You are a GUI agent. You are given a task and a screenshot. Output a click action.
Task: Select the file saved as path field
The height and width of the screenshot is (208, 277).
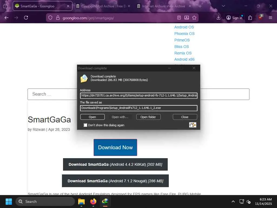point(139,108)
